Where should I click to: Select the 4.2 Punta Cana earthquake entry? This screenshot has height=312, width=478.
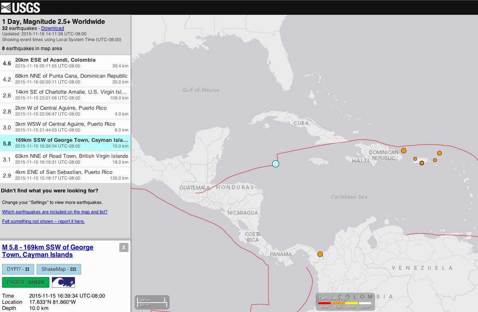pyautogui.click(x=65, y=79)
